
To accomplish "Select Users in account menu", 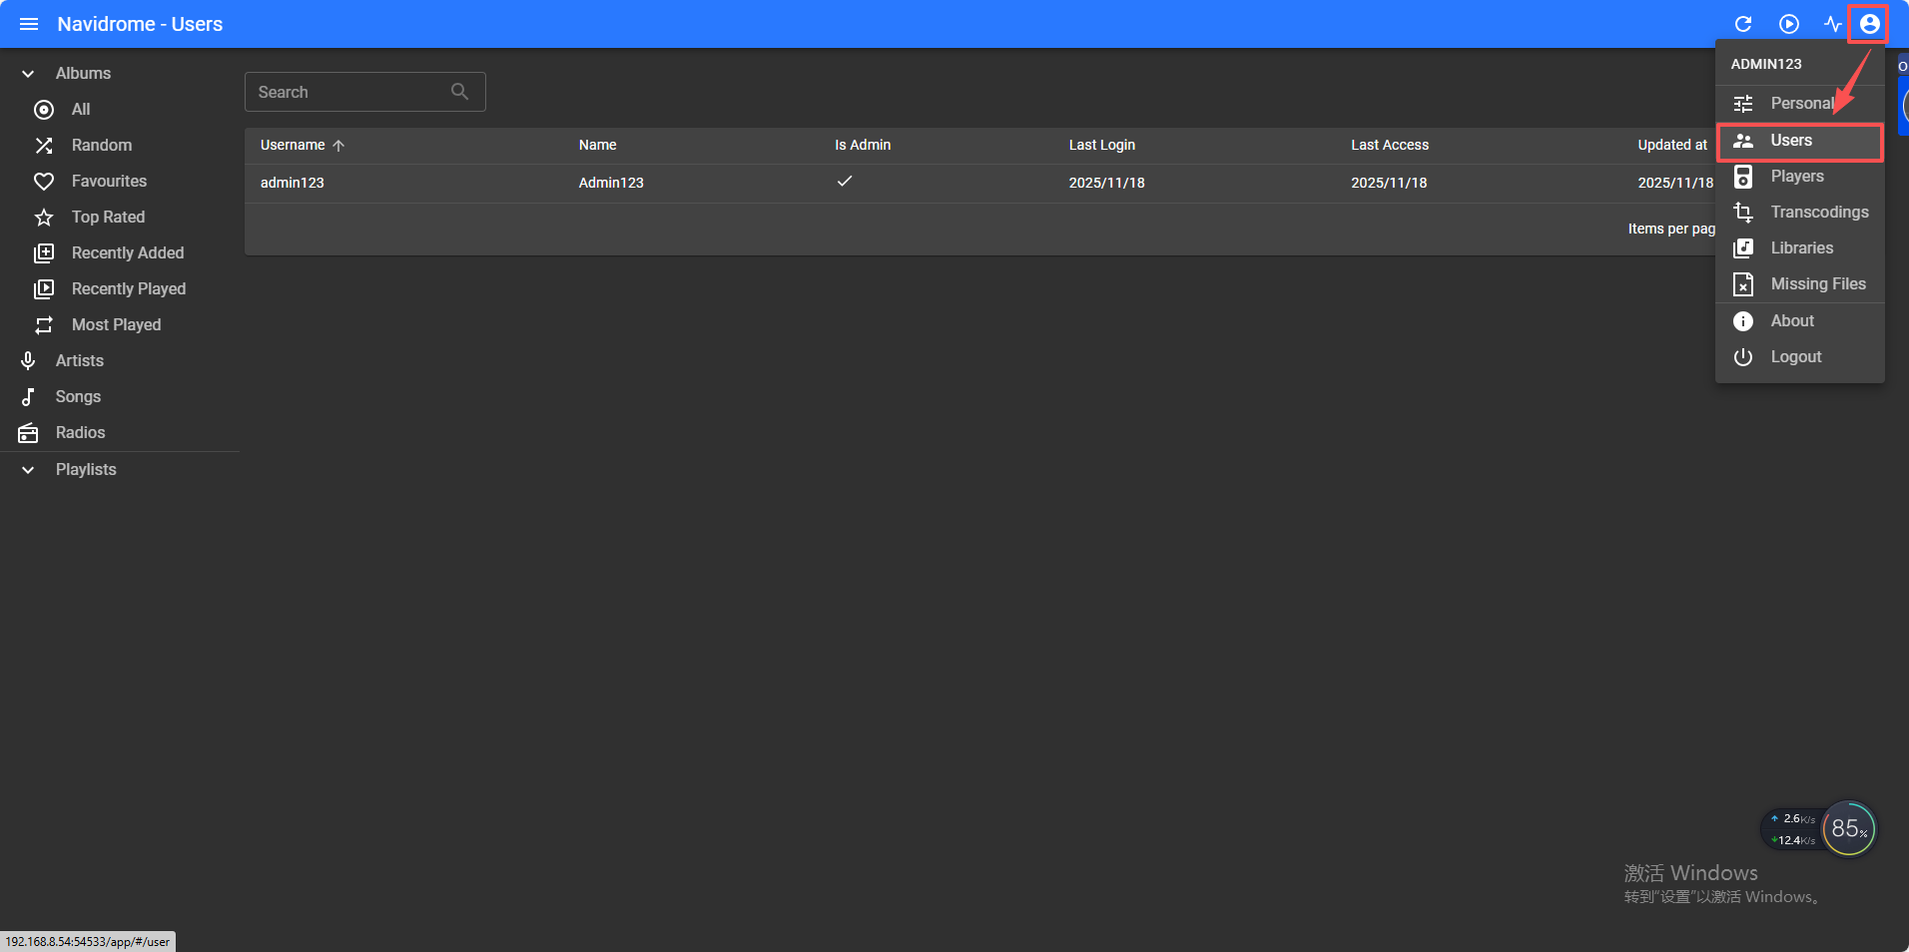I will tap(1800, 141).
